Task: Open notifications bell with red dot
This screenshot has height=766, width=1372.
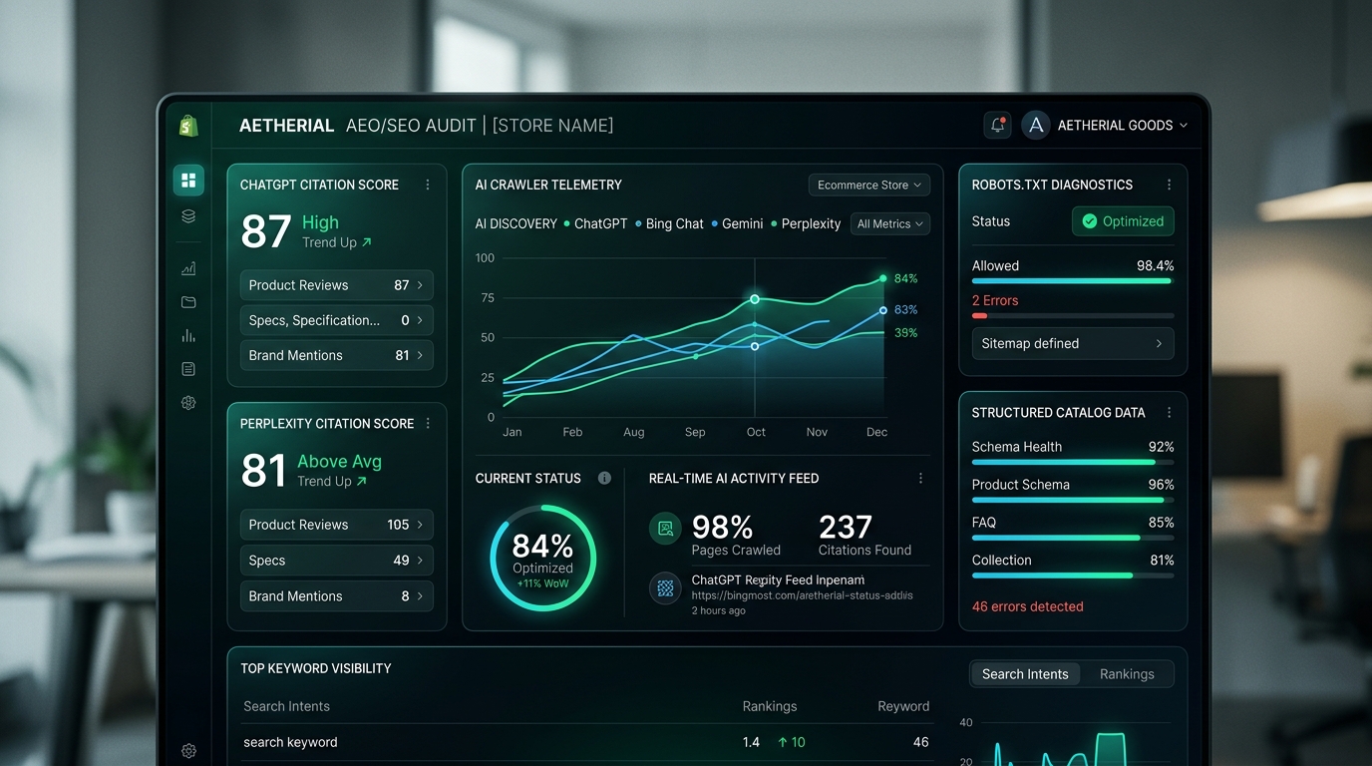Action: (x=997, y=125)
